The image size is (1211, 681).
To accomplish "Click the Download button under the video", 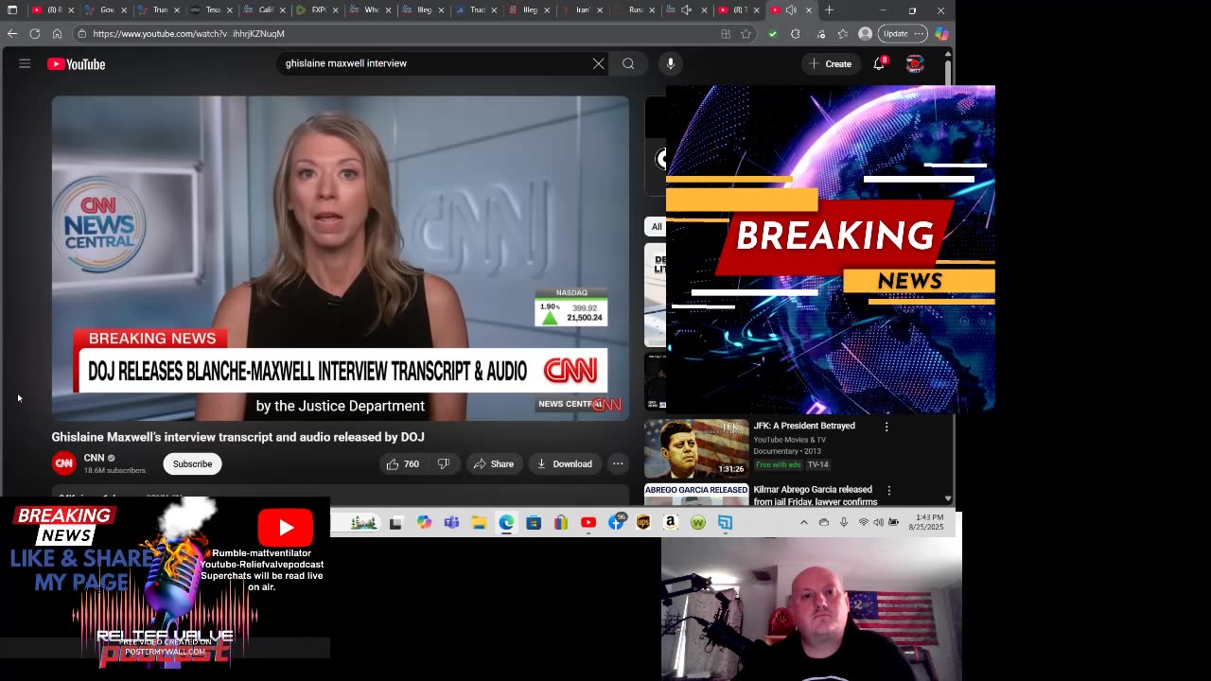I will coord(564,463).
